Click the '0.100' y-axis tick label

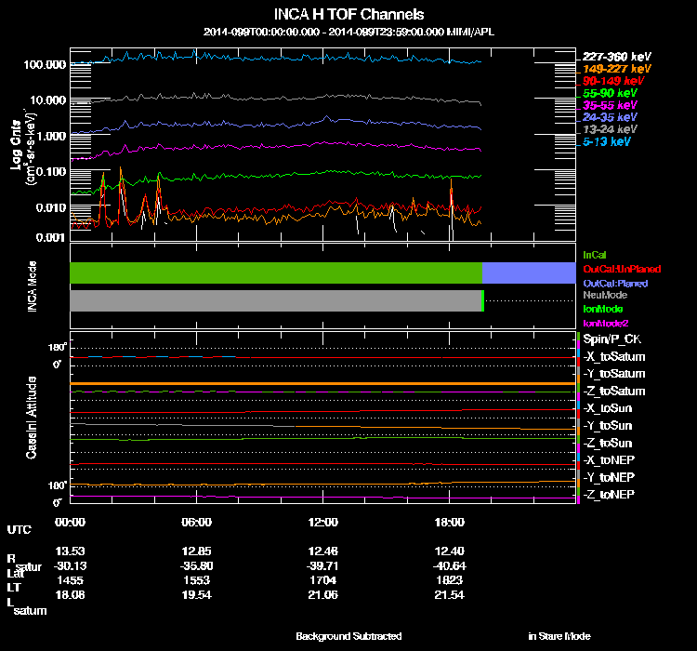coord(51,172)
